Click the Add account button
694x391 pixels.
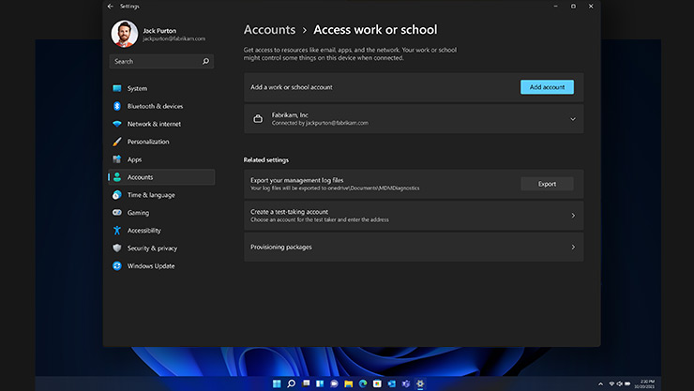point(547,87)
